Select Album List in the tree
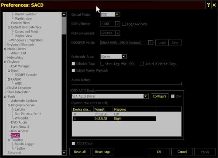This screenshot has height=158, width=218. point(19,53)
